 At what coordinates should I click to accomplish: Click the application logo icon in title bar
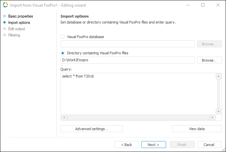(x=5, y=5)
